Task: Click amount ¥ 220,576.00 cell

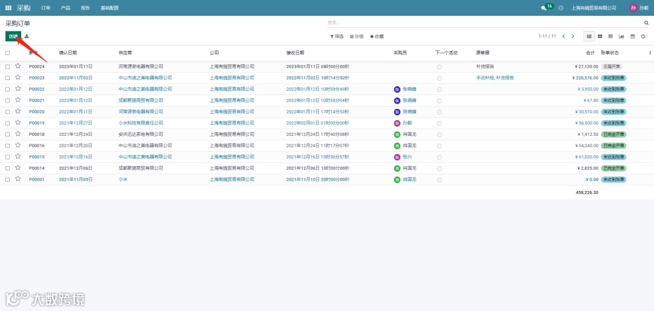Action: (585, 78)
